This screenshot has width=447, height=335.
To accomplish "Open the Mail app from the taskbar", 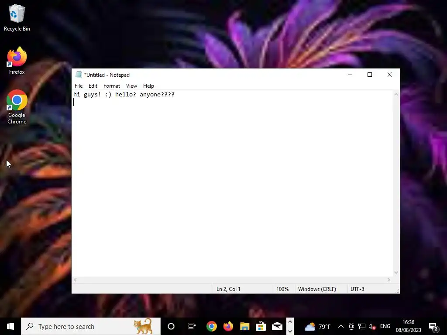I will click(x=277, y=326).
